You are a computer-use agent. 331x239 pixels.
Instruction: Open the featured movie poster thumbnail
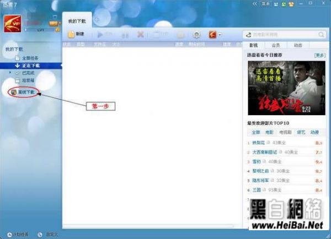(286, 88)
